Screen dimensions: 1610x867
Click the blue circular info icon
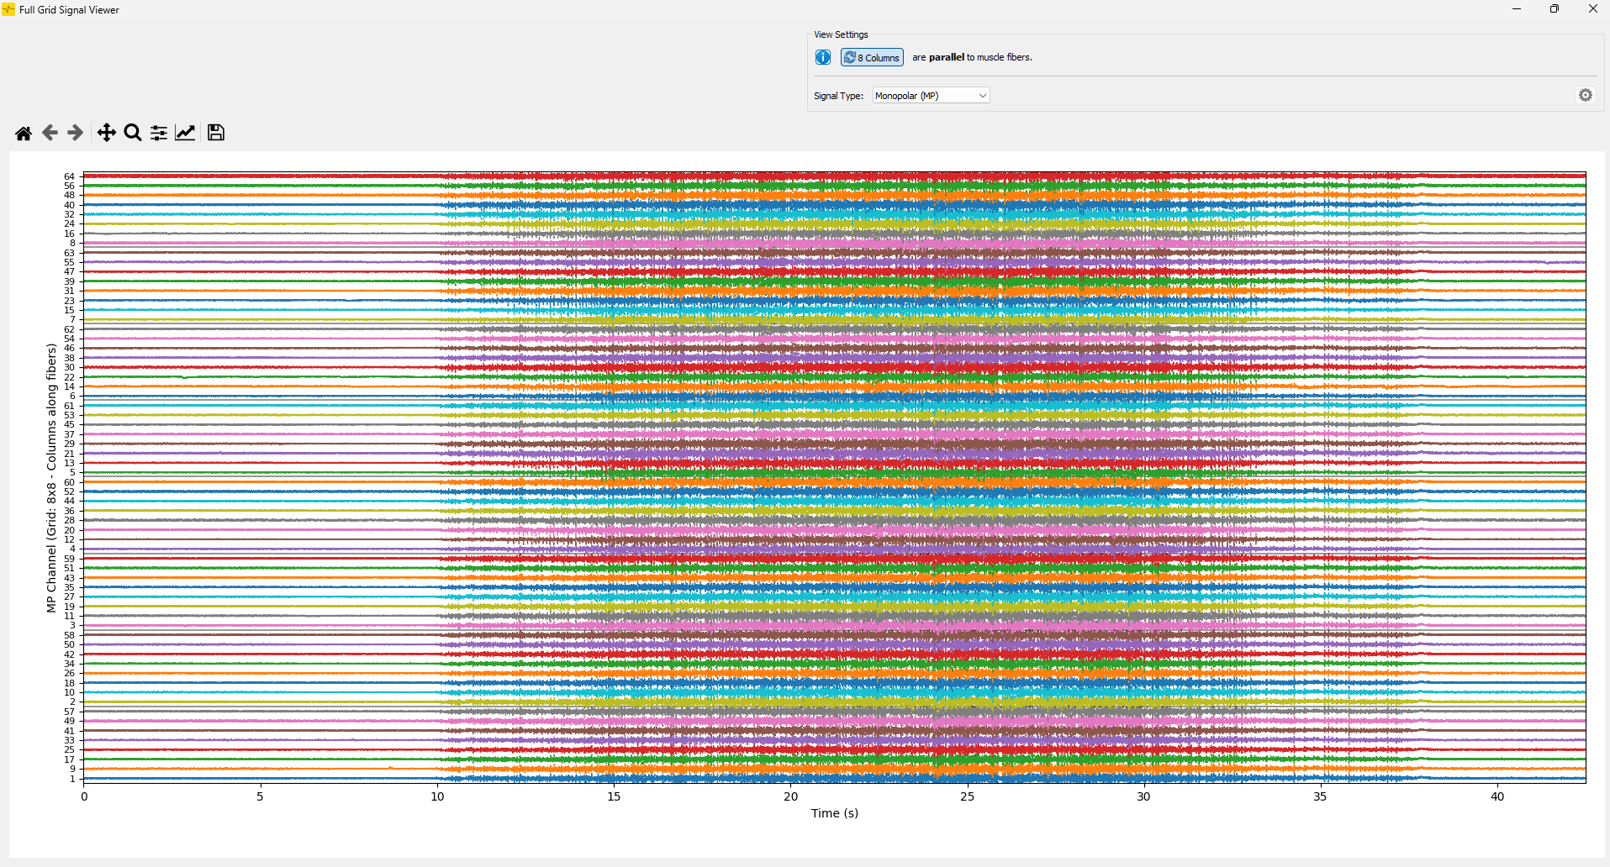tap(823, 57)
